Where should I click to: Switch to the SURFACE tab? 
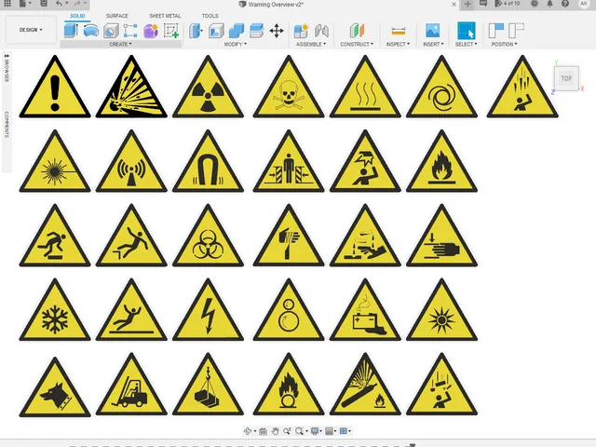pos(116,16)
